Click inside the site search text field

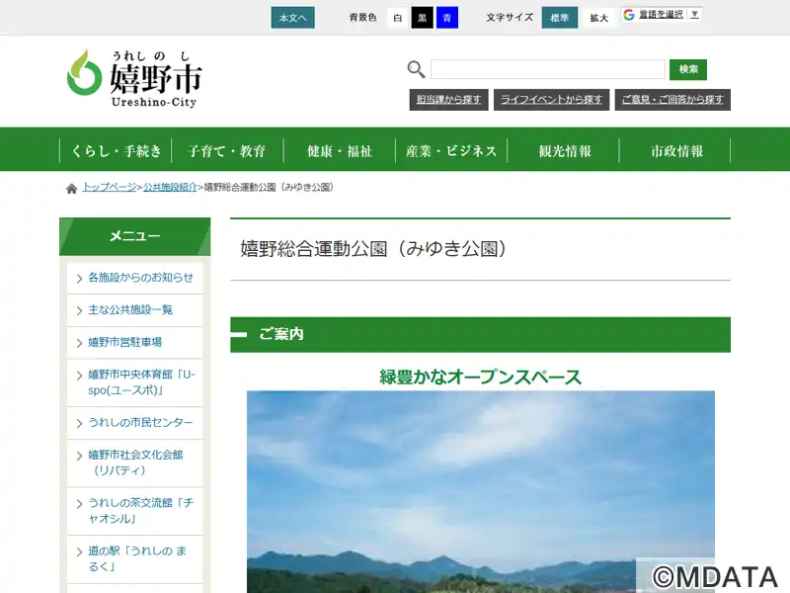(x=547, y=69)
